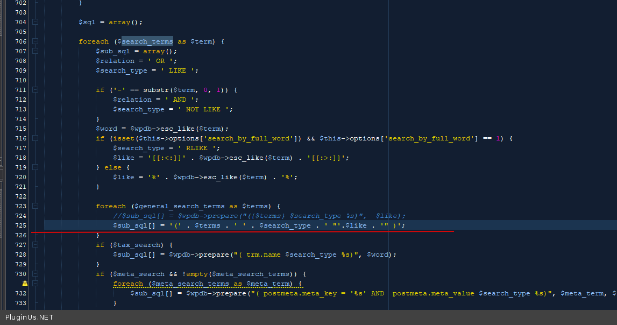
Task: Collapse the else block at line 719
Action: (36, 167)
